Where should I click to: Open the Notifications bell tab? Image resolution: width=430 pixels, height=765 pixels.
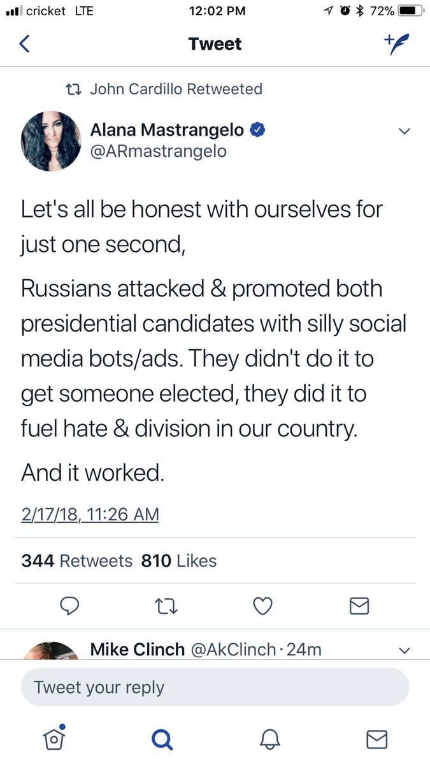point(270,739)
